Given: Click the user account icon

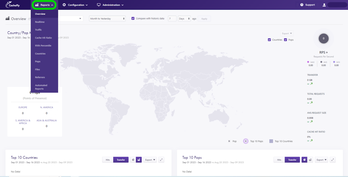Looking at the screenshot, I should click(324, 5).
